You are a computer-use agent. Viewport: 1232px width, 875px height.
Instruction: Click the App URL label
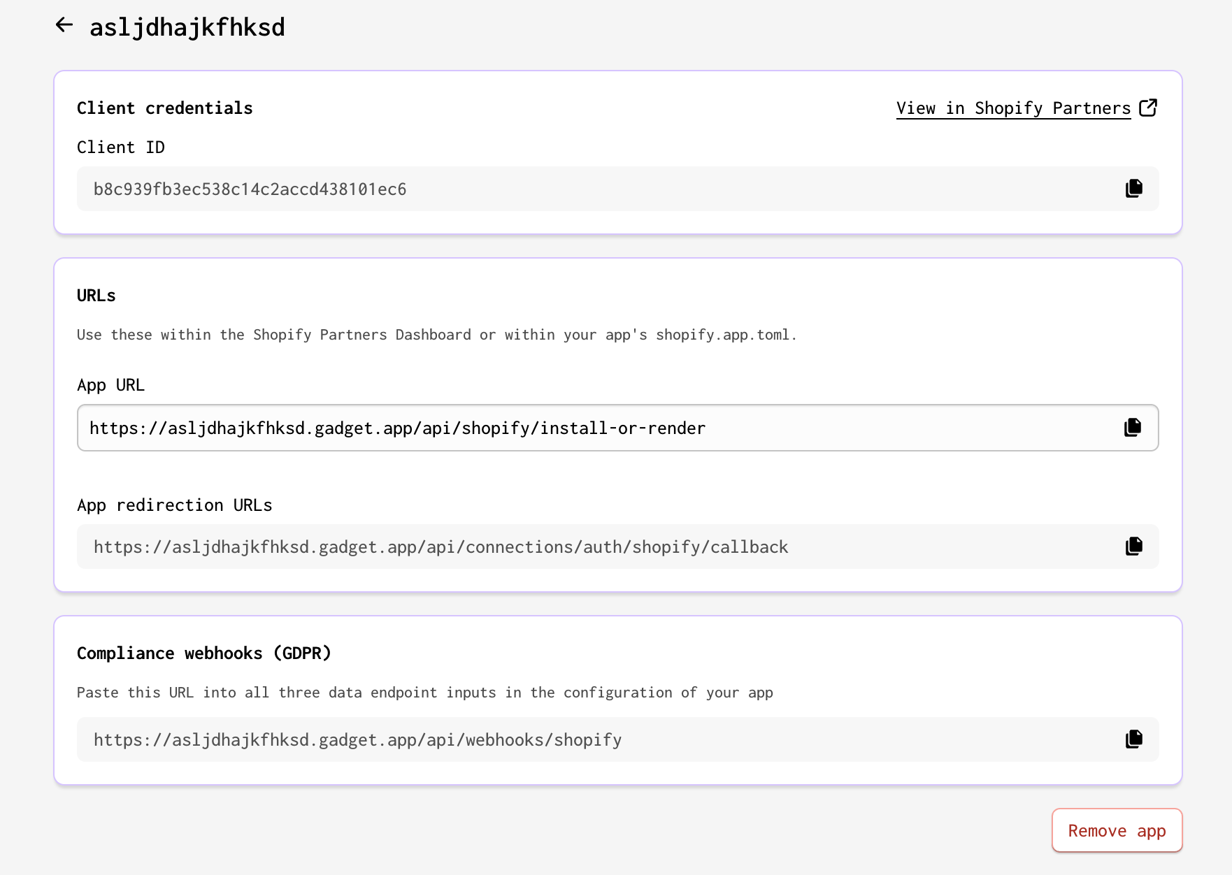tap(110, 385)
